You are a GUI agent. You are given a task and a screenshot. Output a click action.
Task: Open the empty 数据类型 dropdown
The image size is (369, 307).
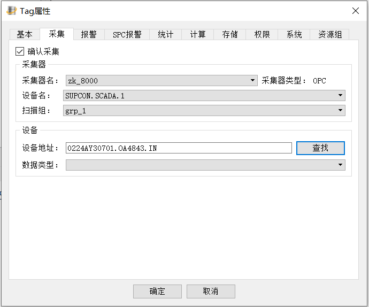tap(205, 165)
